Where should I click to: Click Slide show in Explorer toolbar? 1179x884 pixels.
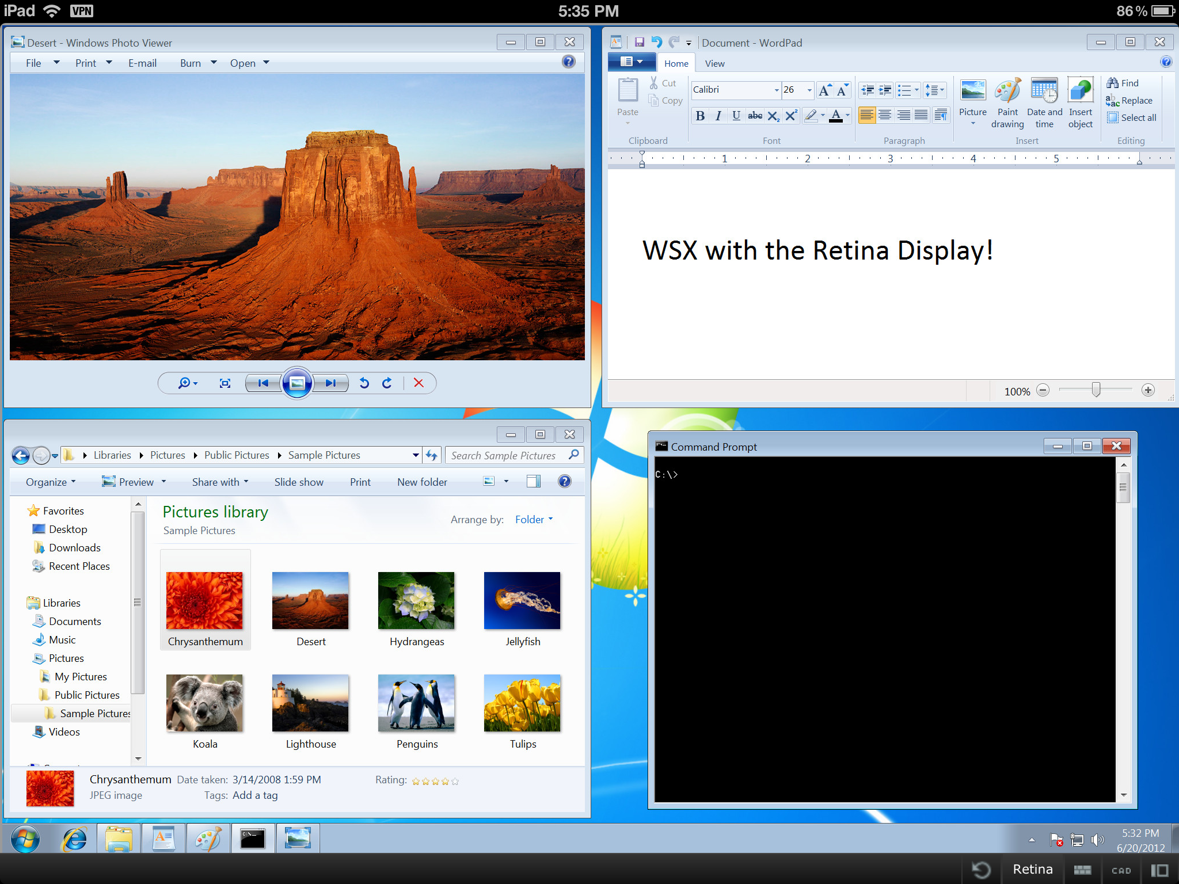[x=299, y=482]
